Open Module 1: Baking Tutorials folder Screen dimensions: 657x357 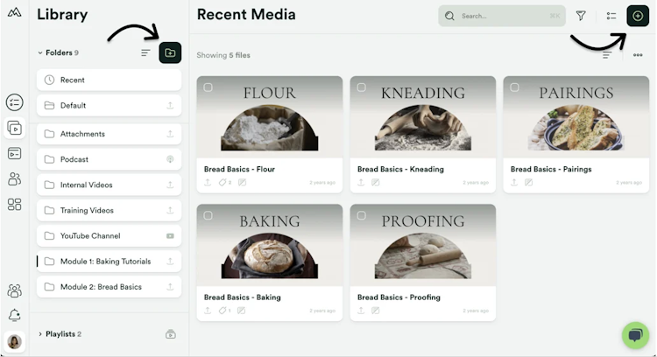[x=109, y=261]
